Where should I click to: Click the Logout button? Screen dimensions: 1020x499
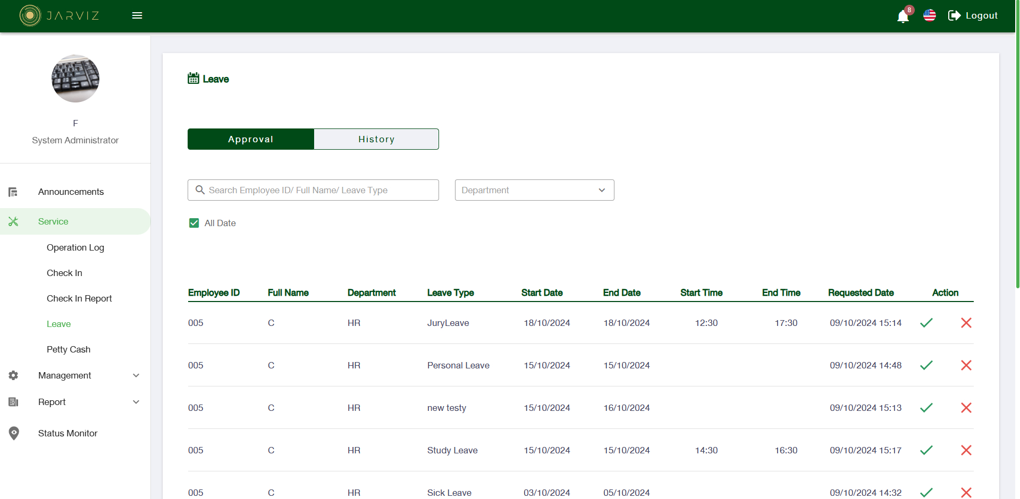point(973,15)
